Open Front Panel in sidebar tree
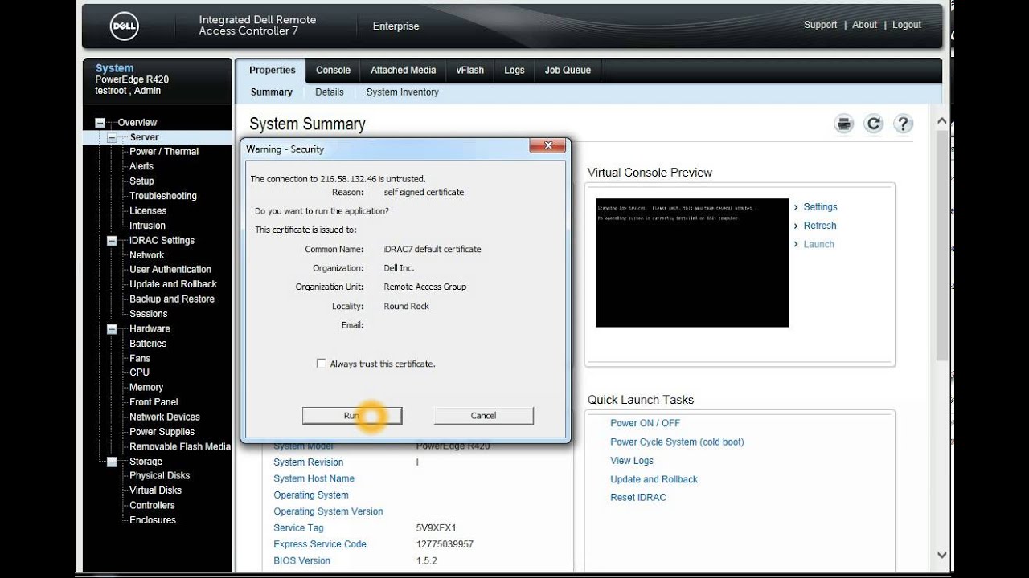This screenshot has height=578, width=1029. click(154, 402)
